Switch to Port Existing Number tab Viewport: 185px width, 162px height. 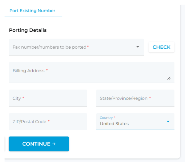(32, 11)
